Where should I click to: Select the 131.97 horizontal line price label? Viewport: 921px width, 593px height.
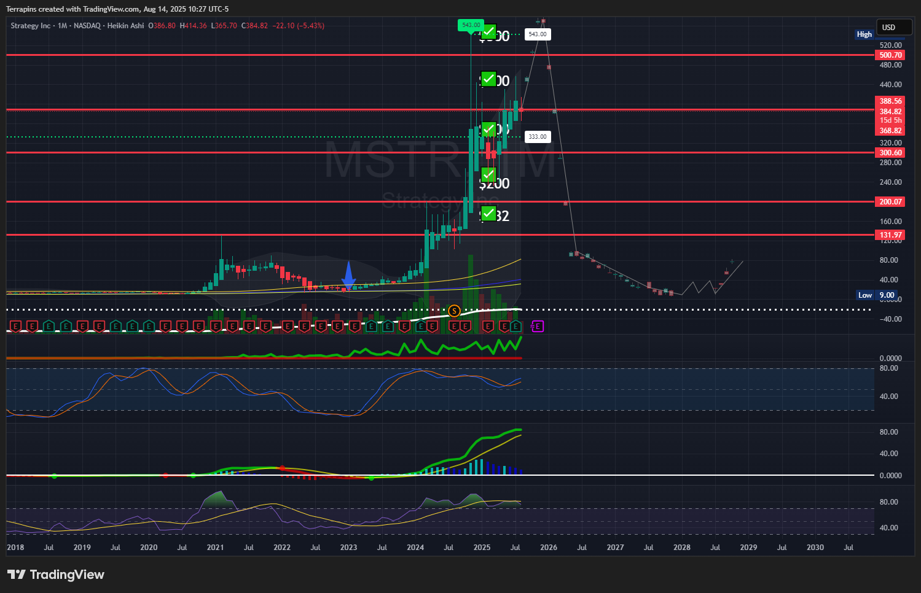click(x=890, y=235)
